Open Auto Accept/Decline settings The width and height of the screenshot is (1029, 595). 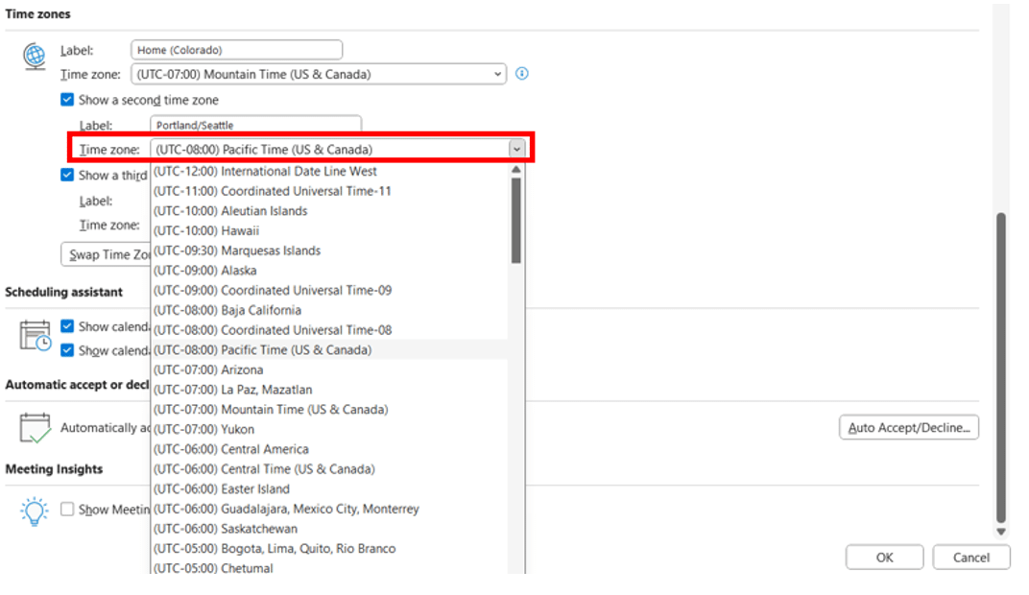[x=909, y=428]
